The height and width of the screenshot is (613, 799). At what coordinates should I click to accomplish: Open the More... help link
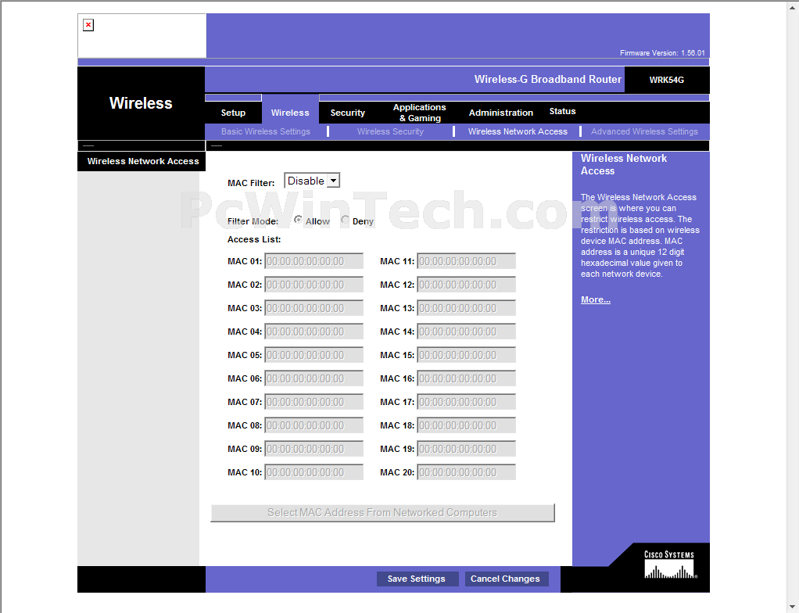pyautogui.click(x=596, y=299)
